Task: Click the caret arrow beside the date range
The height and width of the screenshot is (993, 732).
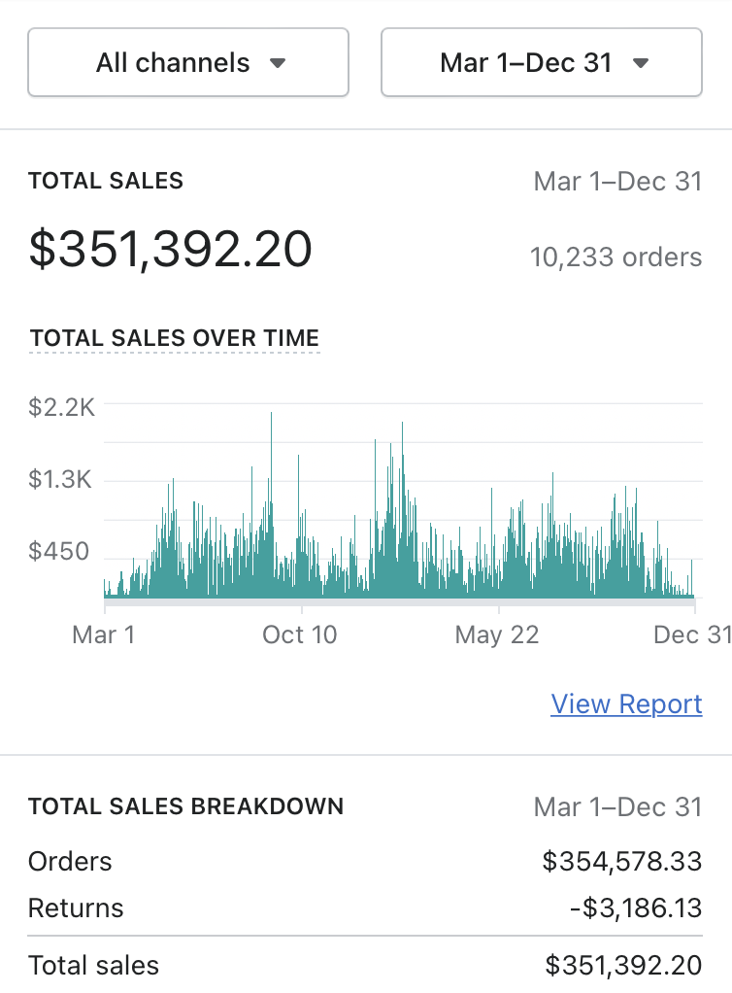Action: tap(640, 64)
